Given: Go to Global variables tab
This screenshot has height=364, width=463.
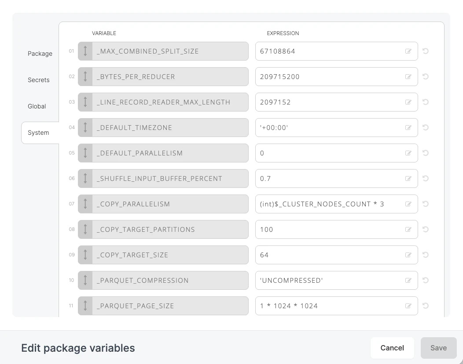Looking at the screenshot, I should [x=37, y=106].
